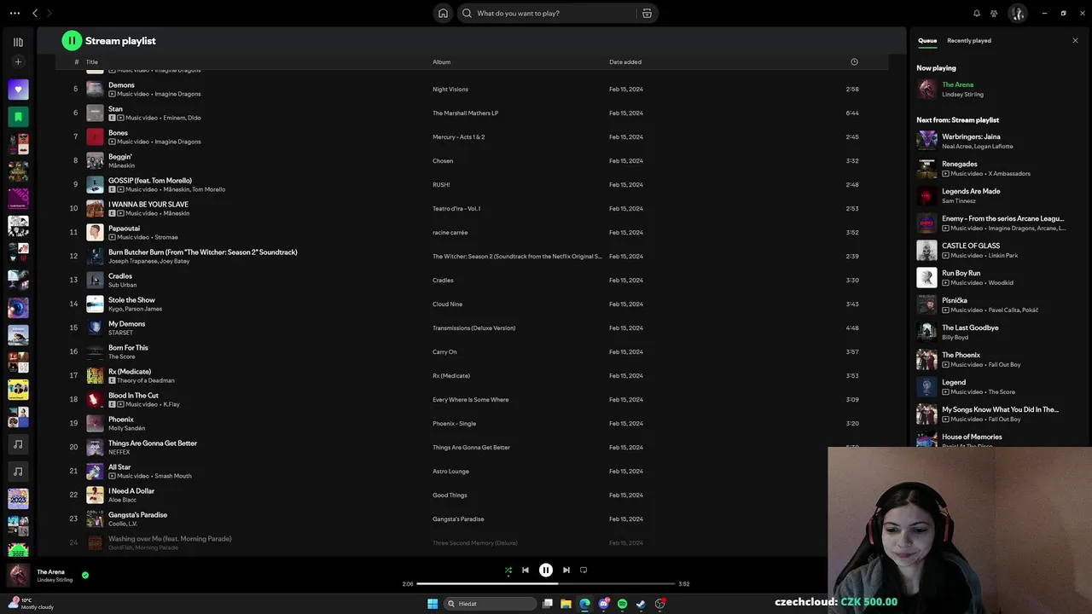Open the three-dot app menu
Viewport: 1092px width, 614px height.
point(15,13)
